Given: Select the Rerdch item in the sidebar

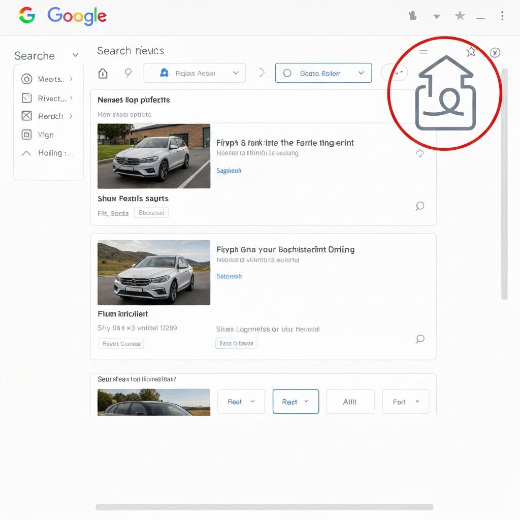Looking at the screenshot, I should [x=49, y=116].
